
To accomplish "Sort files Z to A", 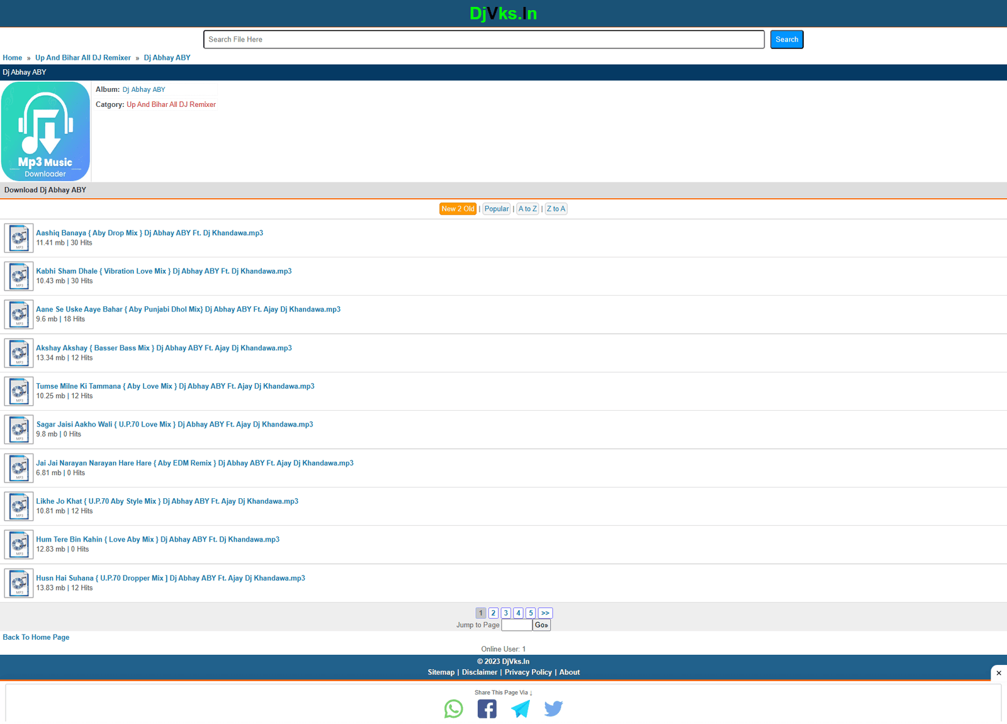I will (x=556, y=208).
